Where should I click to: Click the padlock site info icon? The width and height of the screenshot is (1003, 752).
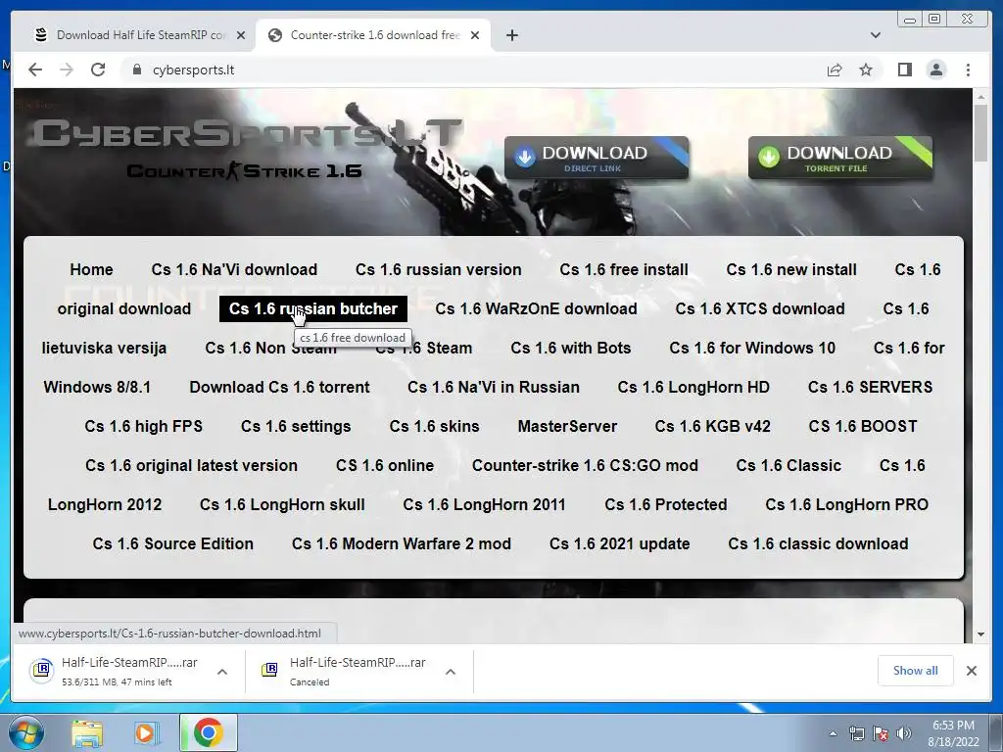pyautogui.click(x=136, y=70)
